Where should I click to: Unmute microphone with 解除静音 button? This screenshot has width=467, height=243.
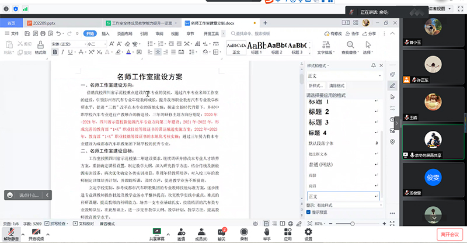pos(11,232)
